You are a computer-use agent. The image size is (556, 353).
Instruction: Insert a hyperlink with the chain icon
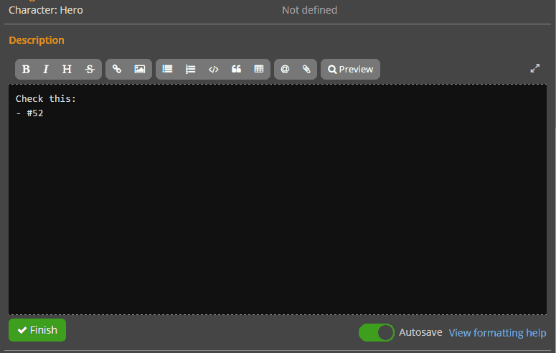click(x=117, y=69)
